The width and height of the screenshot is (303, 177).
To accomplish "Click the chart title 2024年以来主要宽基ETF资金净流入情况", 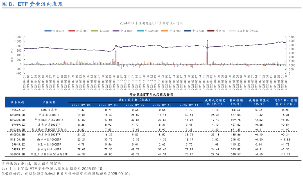I will click(x=151, y=23).
